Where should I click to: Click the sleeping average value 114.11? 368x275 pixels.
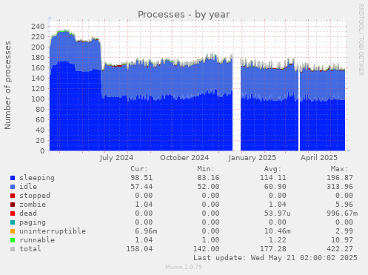pyautogui.click(x=273, y=178)
